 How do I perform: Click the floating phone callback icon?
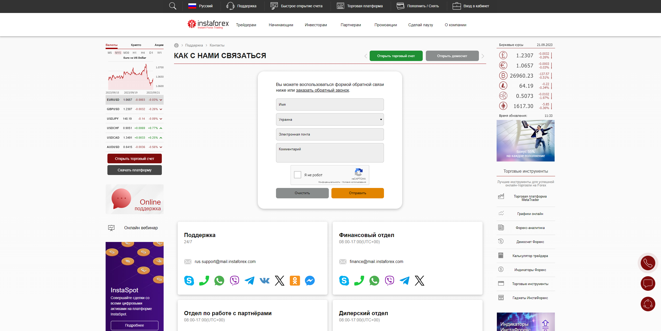click(x=648, y=263)
